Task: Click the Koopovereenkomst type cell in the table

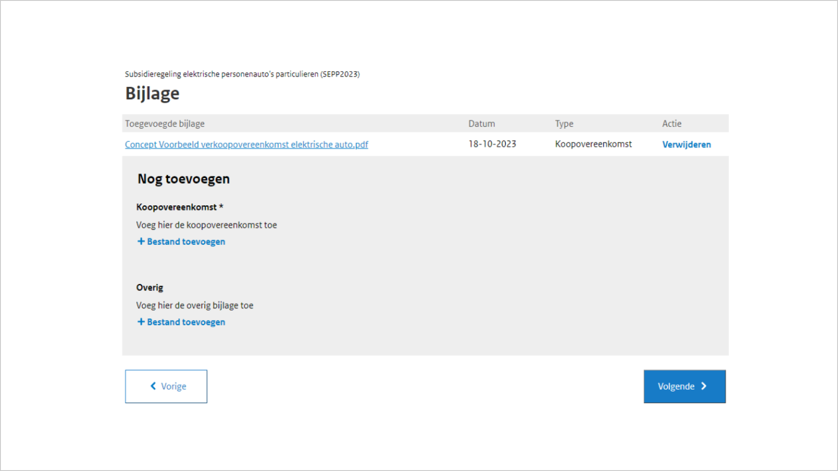Action: (x=593, y=144)
